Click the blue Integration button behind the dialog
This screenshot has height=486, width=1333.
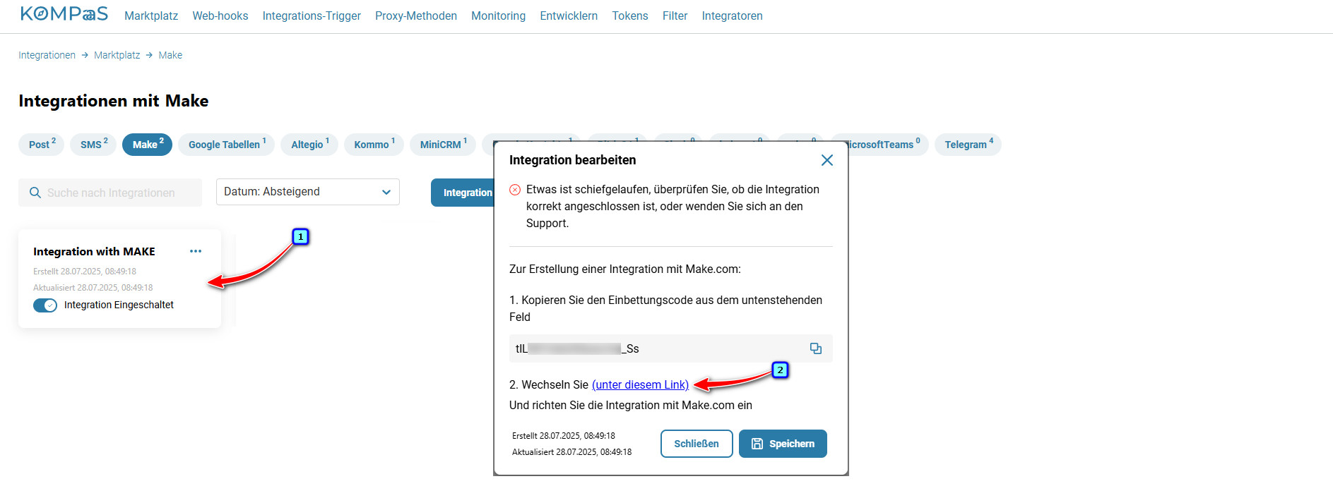tap(463, 193)
